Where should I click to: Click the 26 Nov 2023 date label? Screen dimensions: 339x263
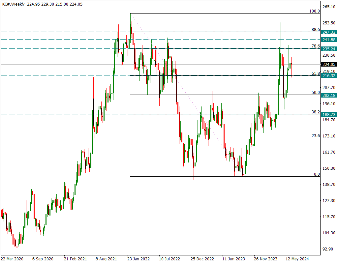pyautogui.click(x=265, y=259)
